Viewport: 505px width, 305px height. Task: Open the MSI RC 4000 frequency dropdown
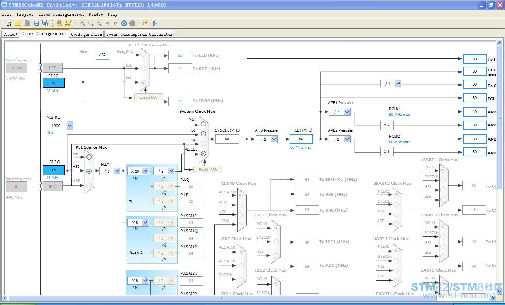[x=70, y=126]
